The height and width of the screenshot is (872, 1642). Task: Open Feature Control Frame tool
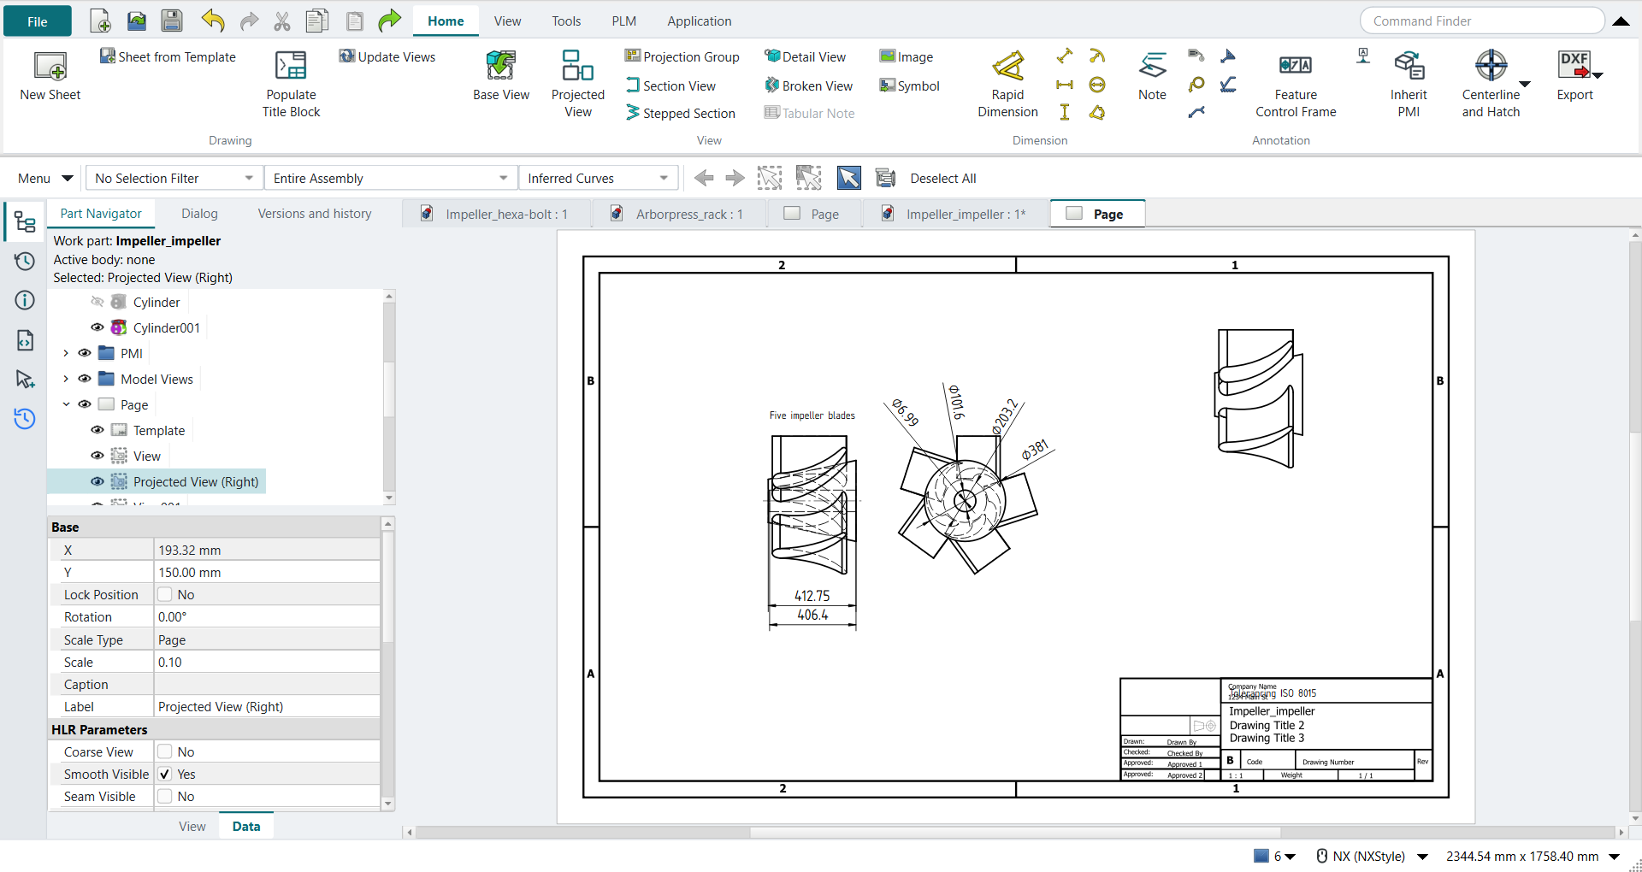(1296, 84)
